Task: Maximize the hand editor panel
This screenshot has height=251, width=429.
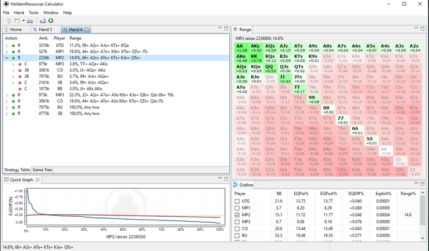Action: (226, 28)
